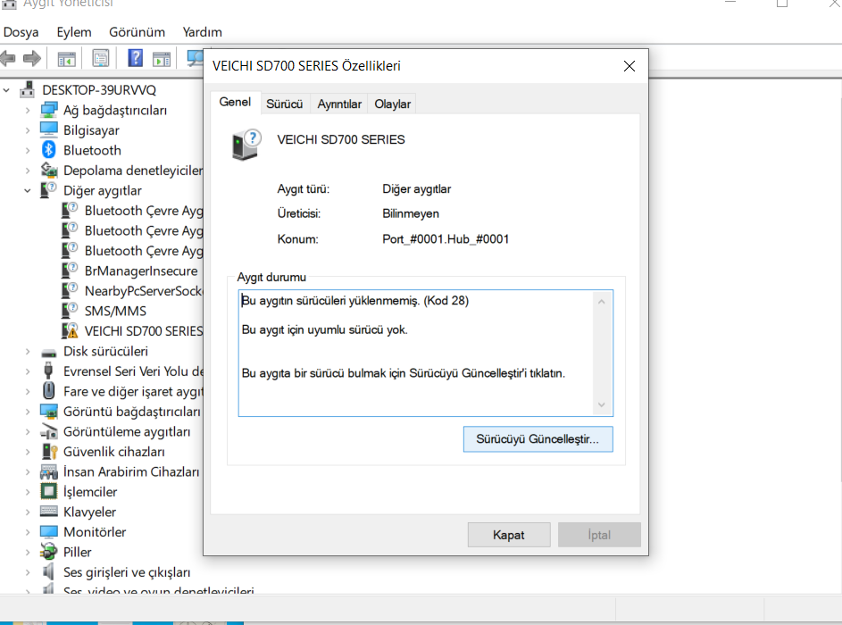Viewport: 842px width, 625px height.
Task: Open the Ayrıntılar tab
Action: pos(339,104)
